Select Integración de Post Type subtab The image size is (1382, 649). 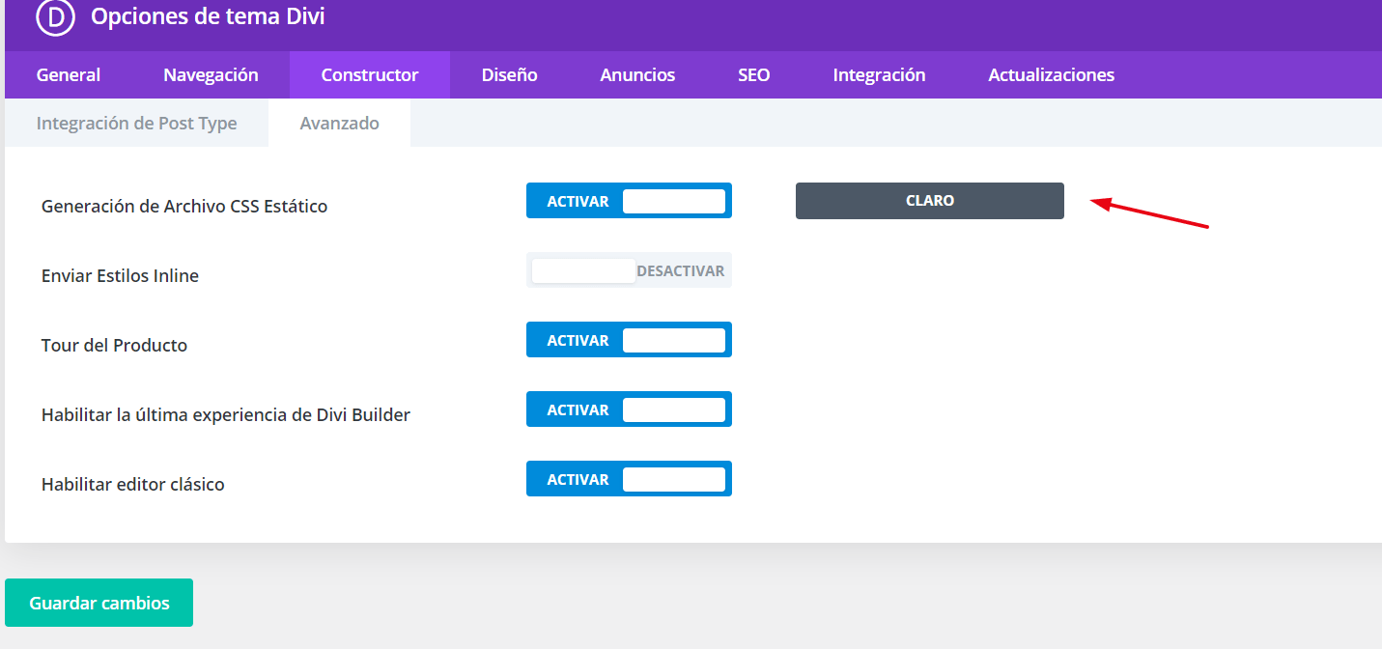click(x=137, y=124)
